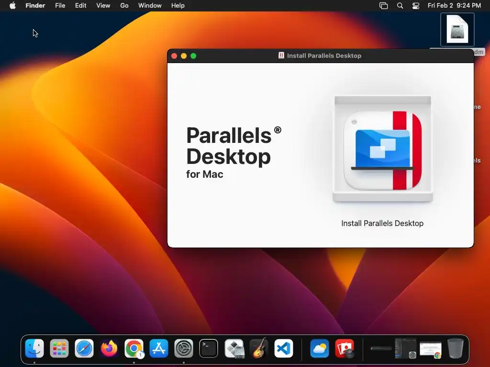Screen dimensions: 490x367
Task: Launch Safari from the Dock
Action: 84,348
